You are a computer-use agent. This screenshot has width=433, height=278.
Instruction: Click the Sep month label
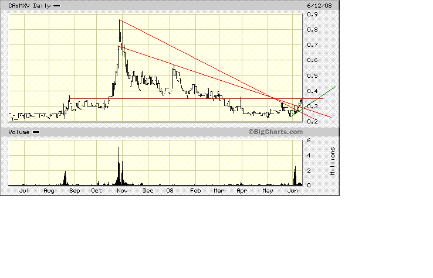[x=75, y=191]
